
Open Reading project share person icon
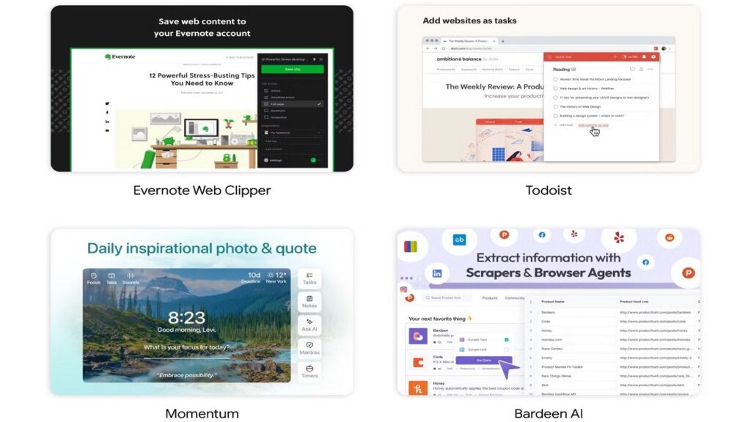tap(641, 70)
